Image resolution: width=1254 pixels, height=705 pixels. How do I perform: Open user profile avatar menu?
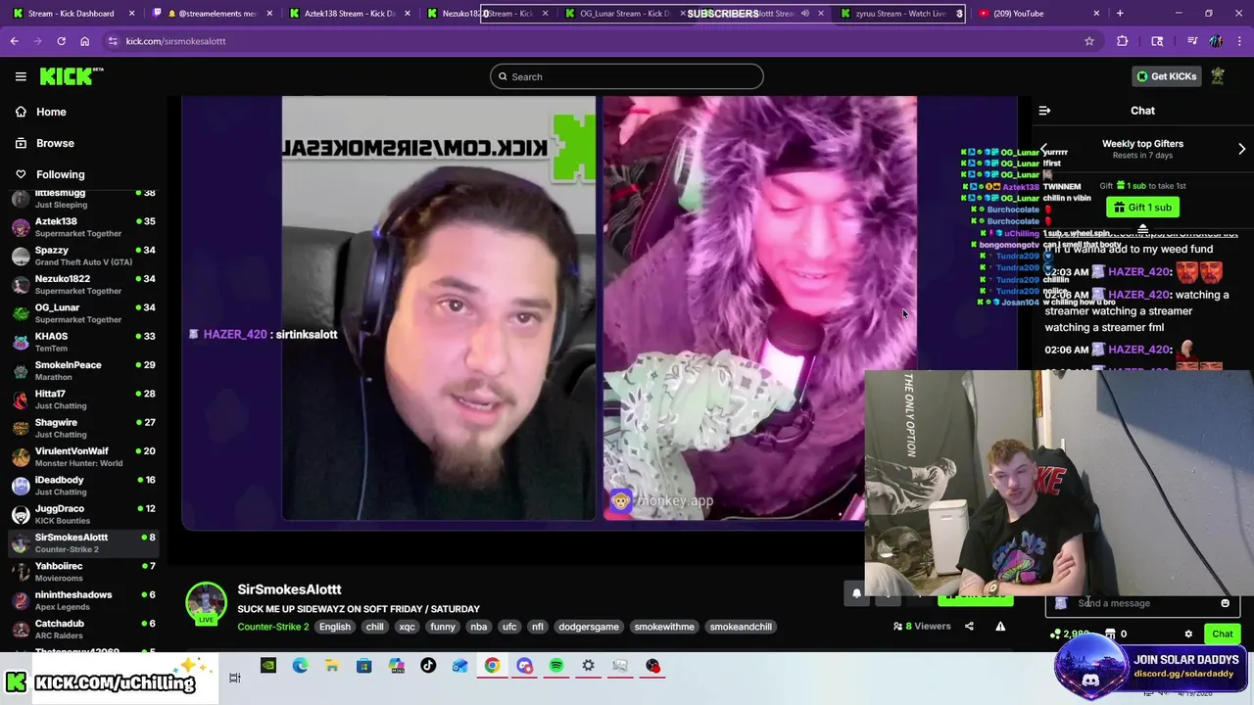pos(1218,76)
